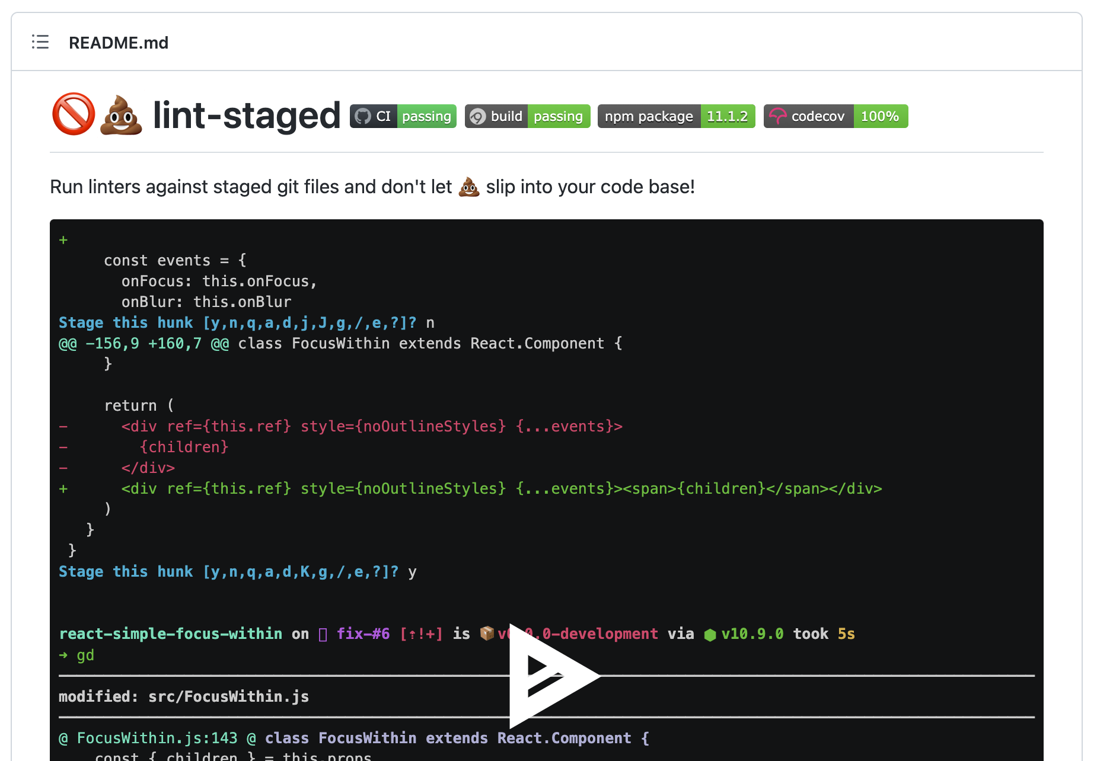
Task: Play the asciinema terminal recording
Action: point(554,676)
